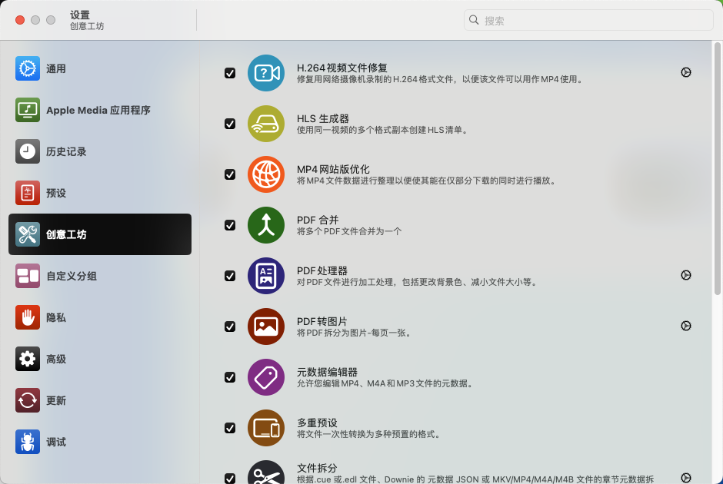Click the 调试 bug icon in sidebar
This screenshot has width=723, height=484.
(28, 442)
